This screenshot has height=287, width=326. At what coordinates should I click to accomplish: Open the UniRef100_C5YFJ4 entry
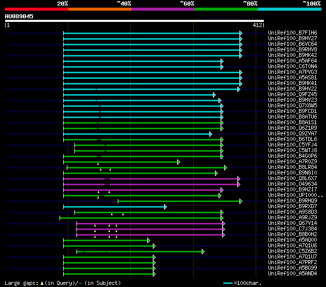click(x=292, y=145)
